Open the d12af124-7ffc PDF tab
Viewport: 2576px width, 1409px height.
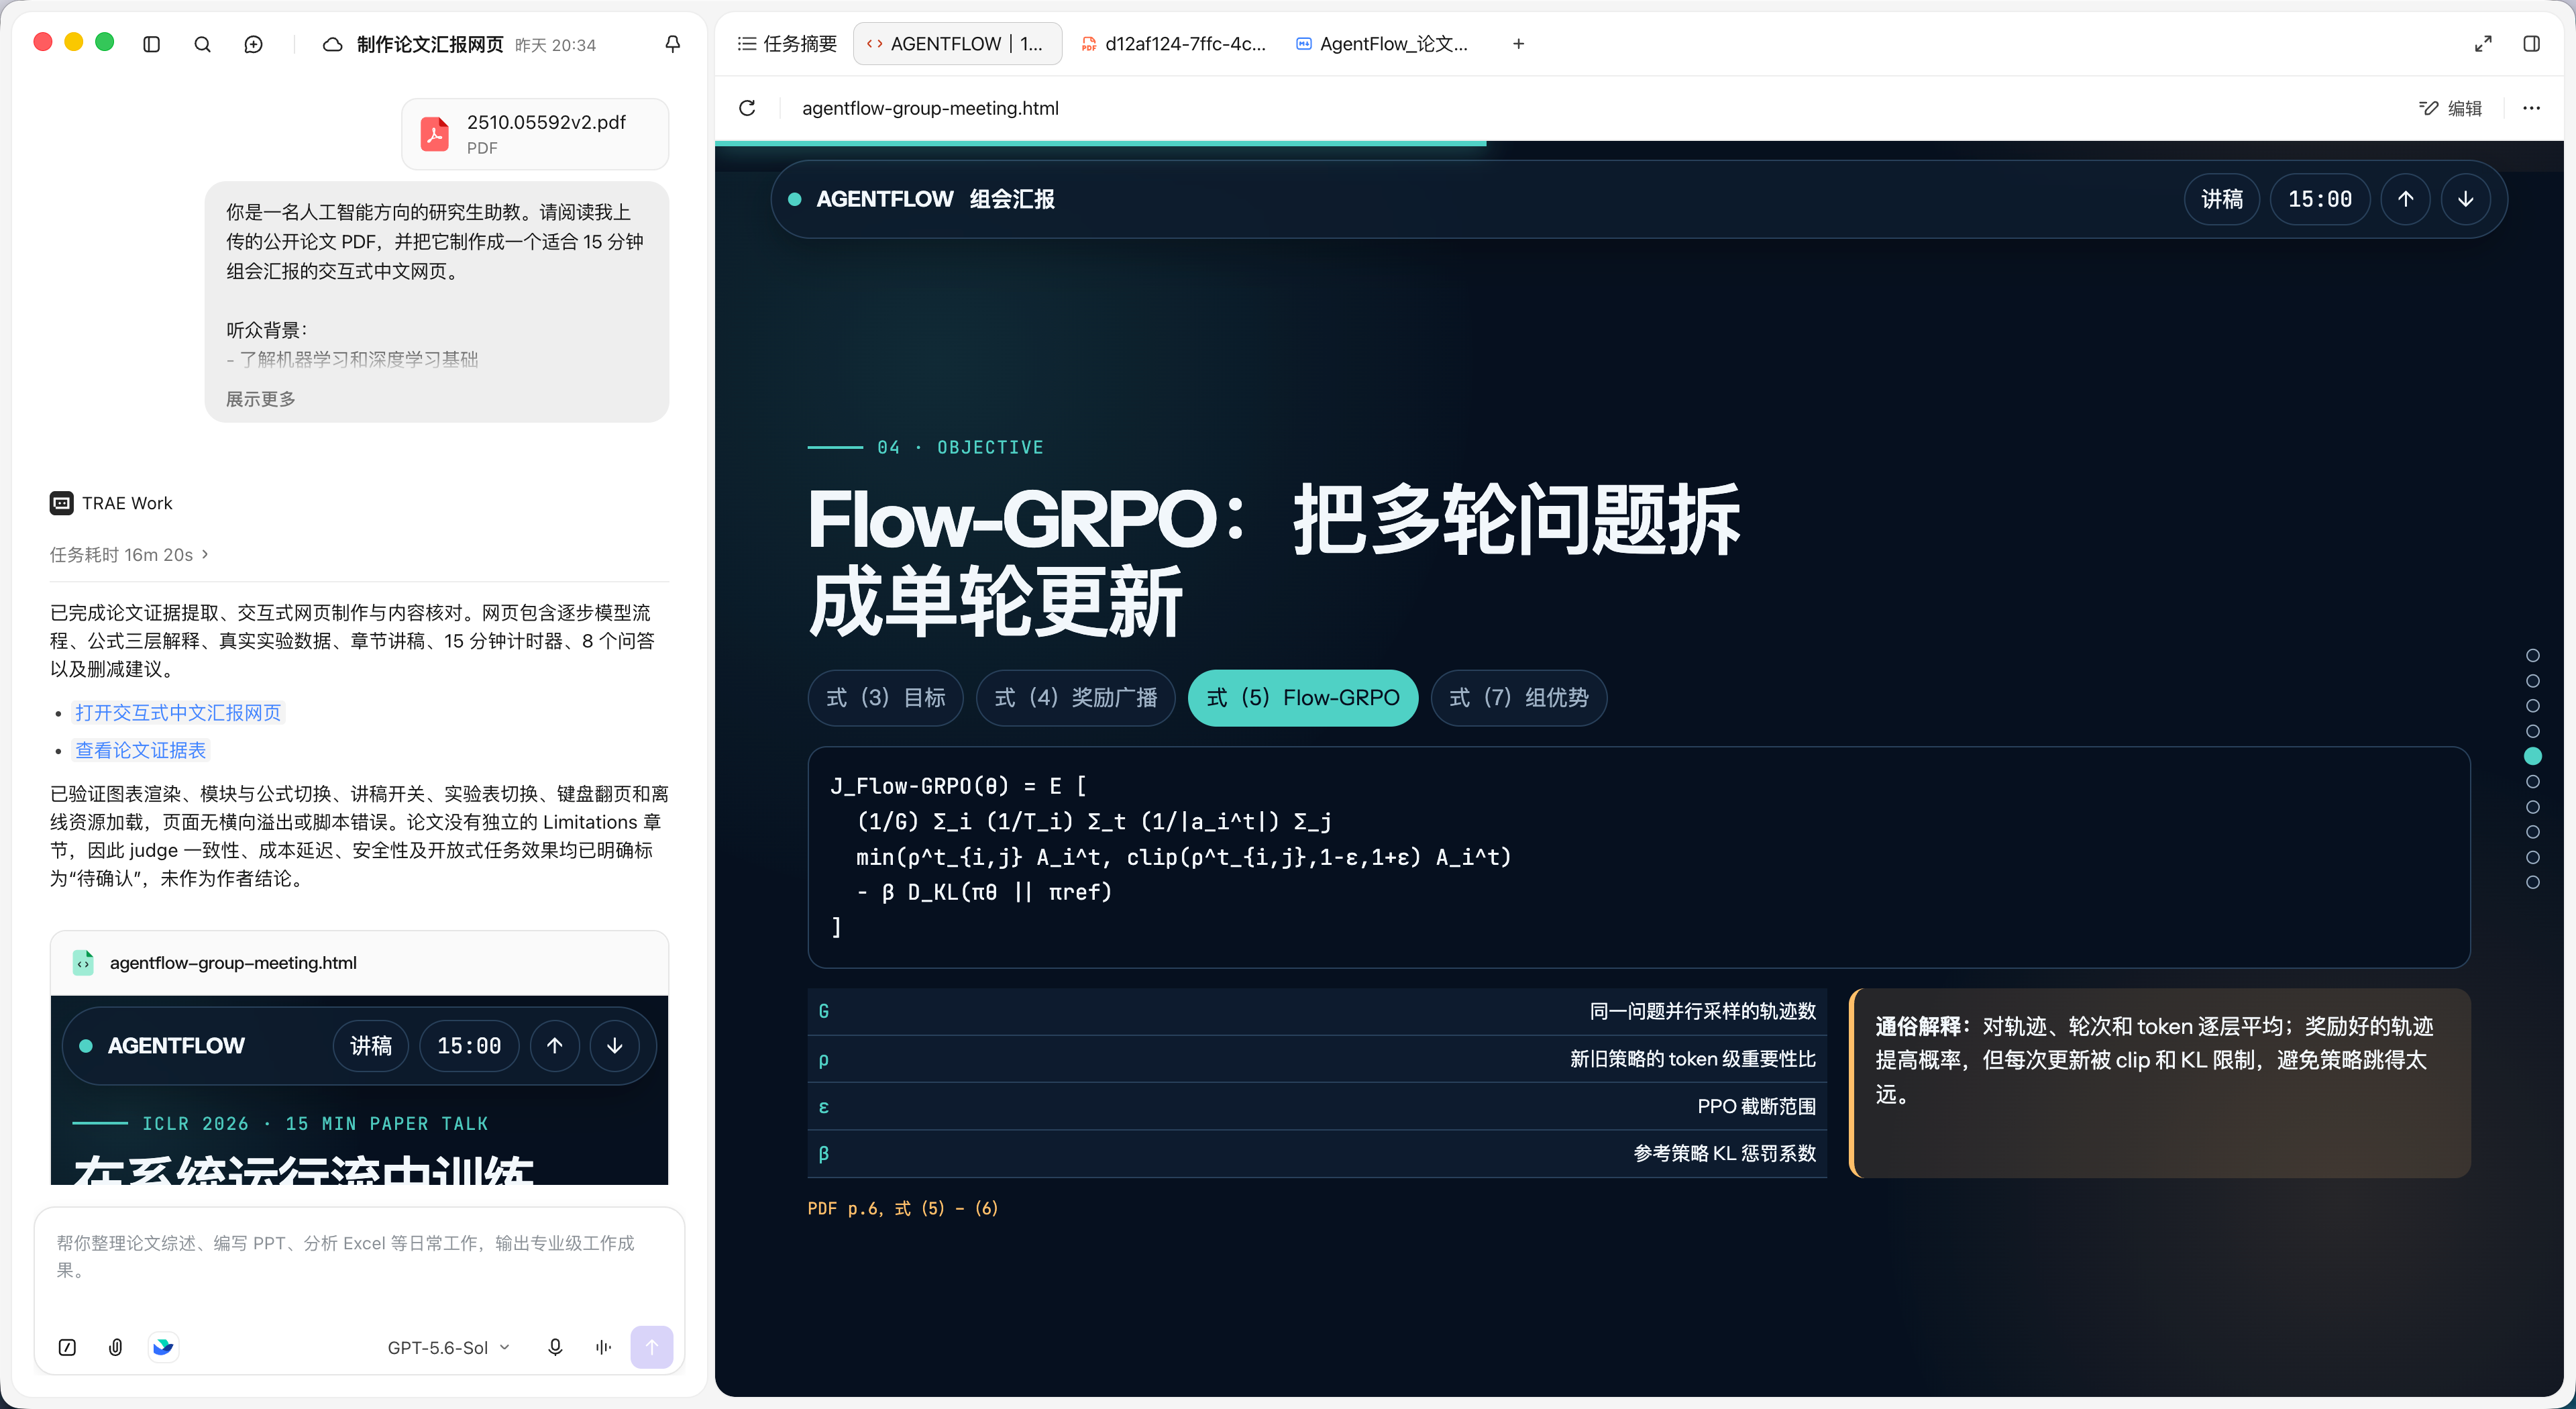click(x=1174, y=44)
